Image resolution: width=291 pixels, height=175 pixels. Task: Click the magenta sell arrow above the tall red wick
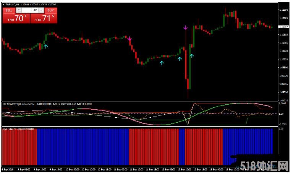(x=185, y=28)
